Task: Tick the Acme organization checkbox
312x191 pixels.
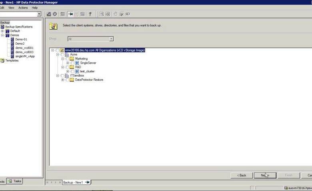Action: (62, 54)
